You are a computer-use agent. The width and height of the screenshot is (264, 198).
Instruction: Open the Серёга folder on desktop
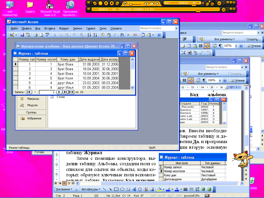pyautogui.click(x=30, y=7)
